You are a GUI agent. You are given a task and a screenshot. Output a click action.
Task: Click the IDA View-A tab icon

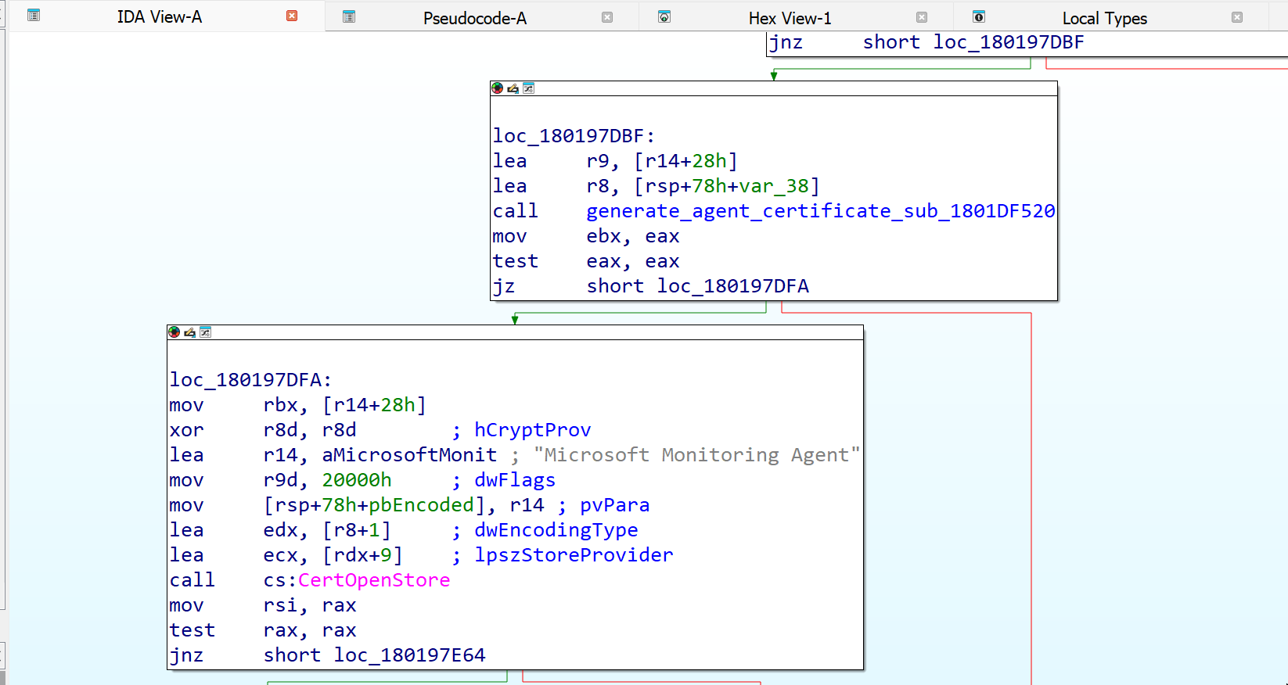(34, 16)
